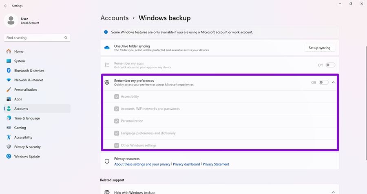
Task: Click the Apps sidebar icon
Action: (9, 99)
